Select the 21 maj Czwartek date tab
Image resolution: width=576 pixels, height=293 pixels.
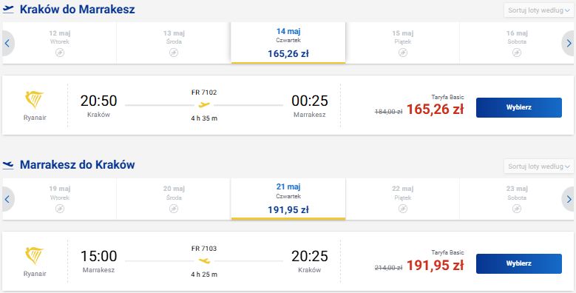(x=288, y=199)
